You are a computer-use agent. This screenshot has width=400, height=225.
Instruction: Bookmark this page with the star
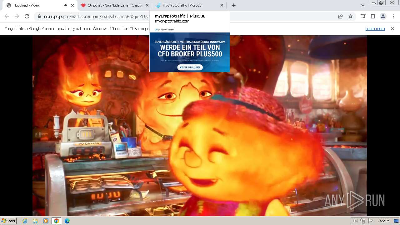[351, 16]
